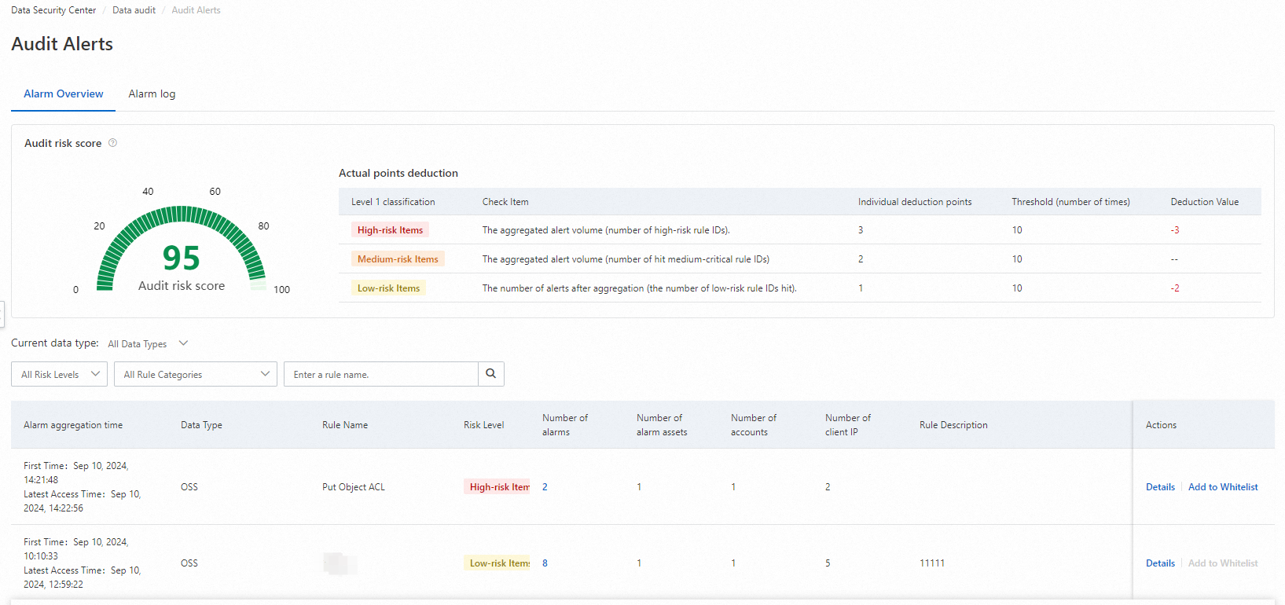Click the help icon beside Audit risk score
The width and height of the screenshot is (1285, 605).
coord(112,143)
